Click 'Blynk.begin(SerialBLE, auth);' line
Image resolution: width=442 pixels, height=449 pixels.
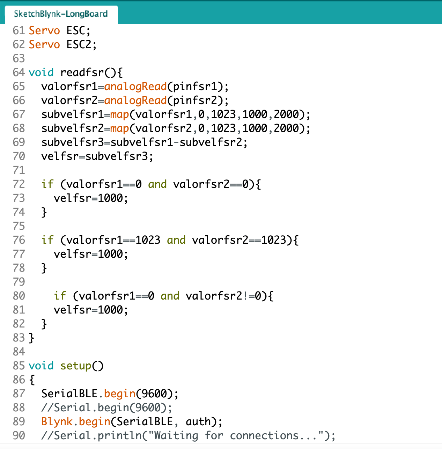(132, 422)
